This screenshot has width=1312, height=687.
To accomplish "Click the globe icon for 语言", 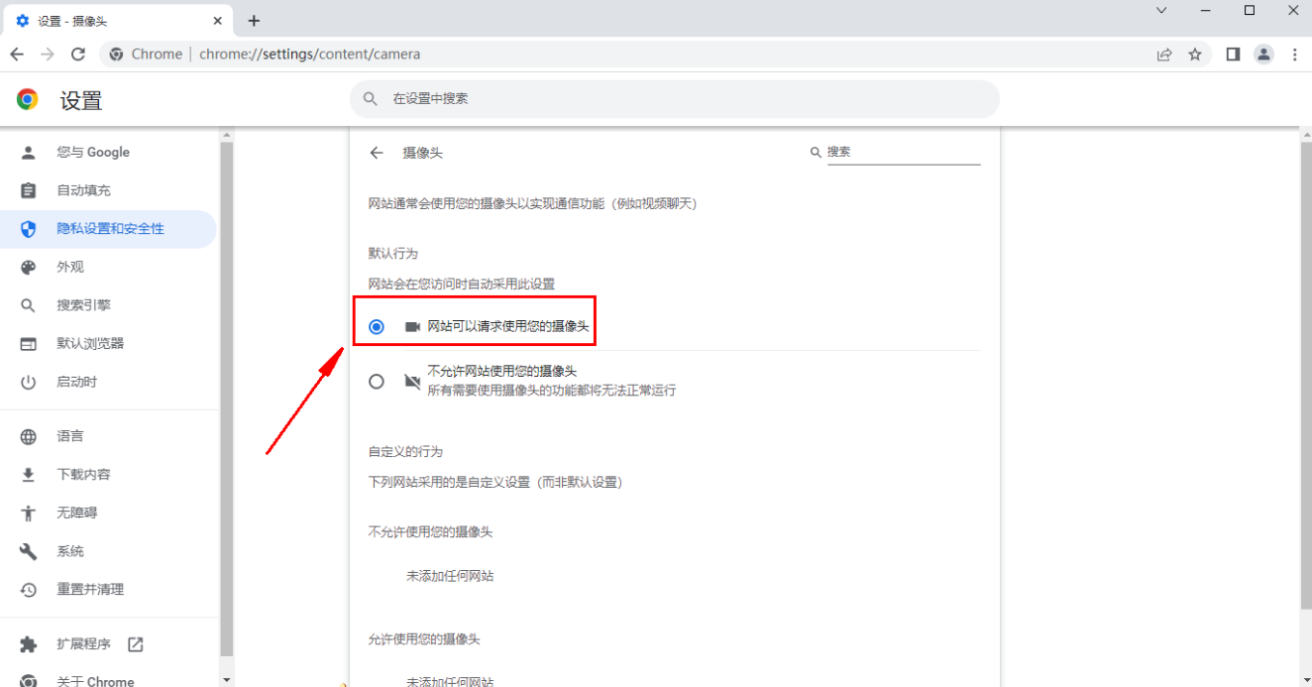I will coord(28,436).
